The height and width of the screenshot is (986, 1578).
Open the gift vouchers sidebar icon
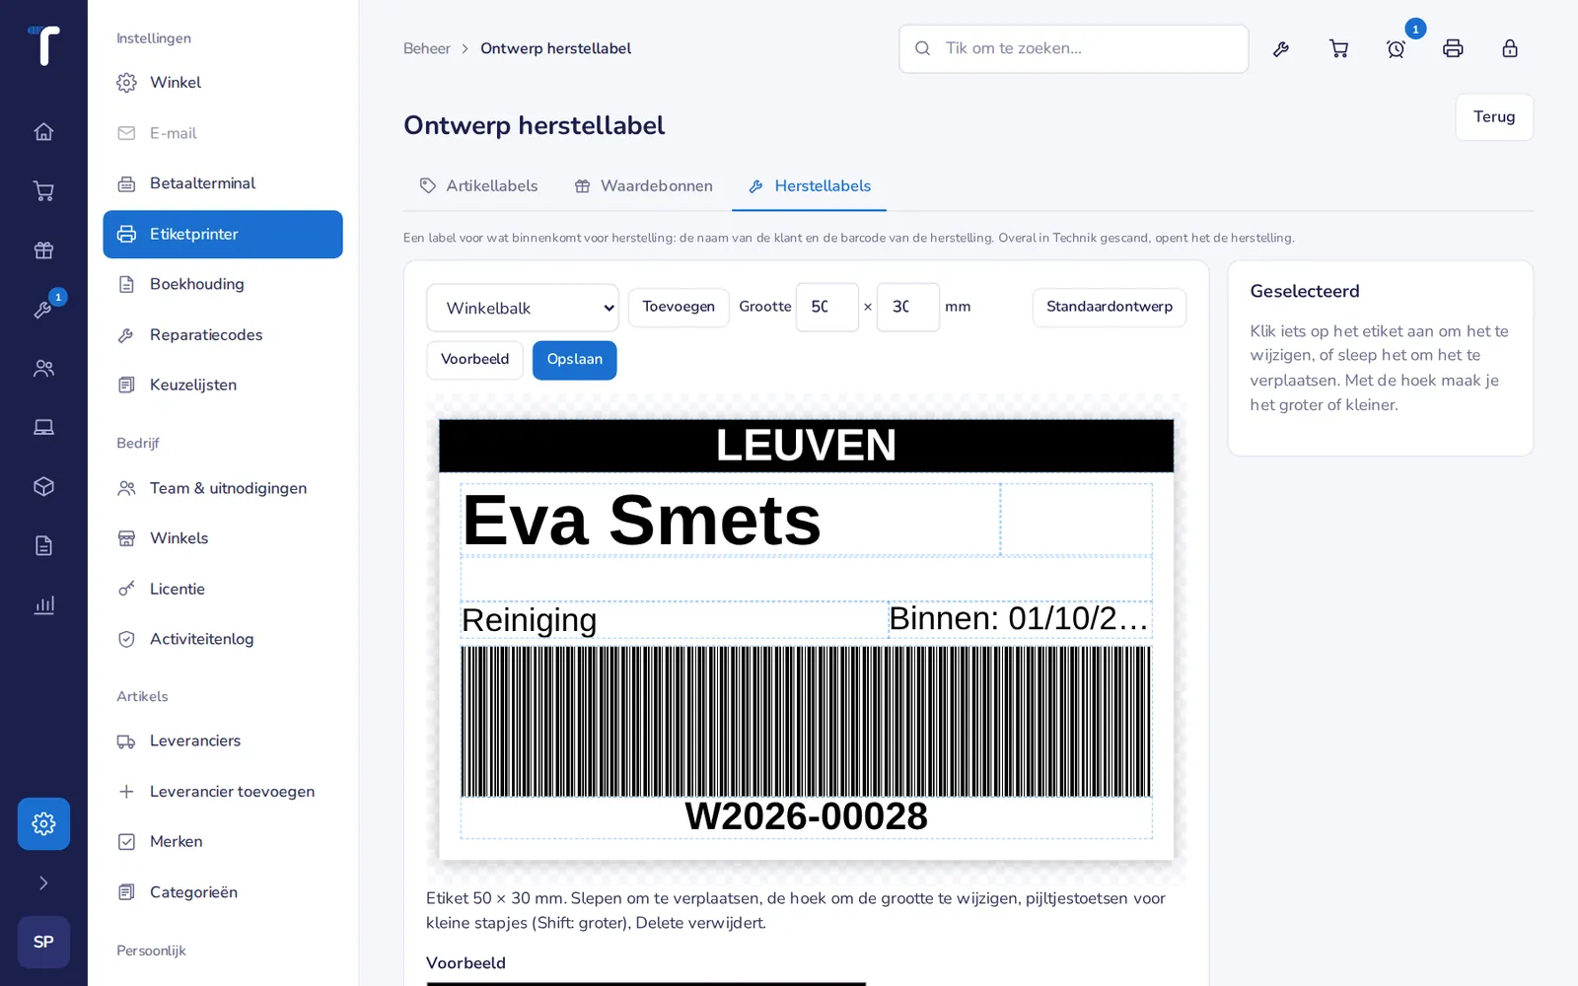pyautogui.click(x=43, y=249)
